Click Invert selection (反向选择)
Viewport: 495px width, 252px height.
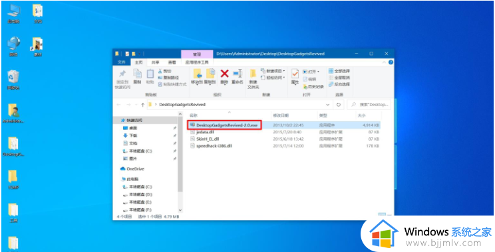[339, 84]
